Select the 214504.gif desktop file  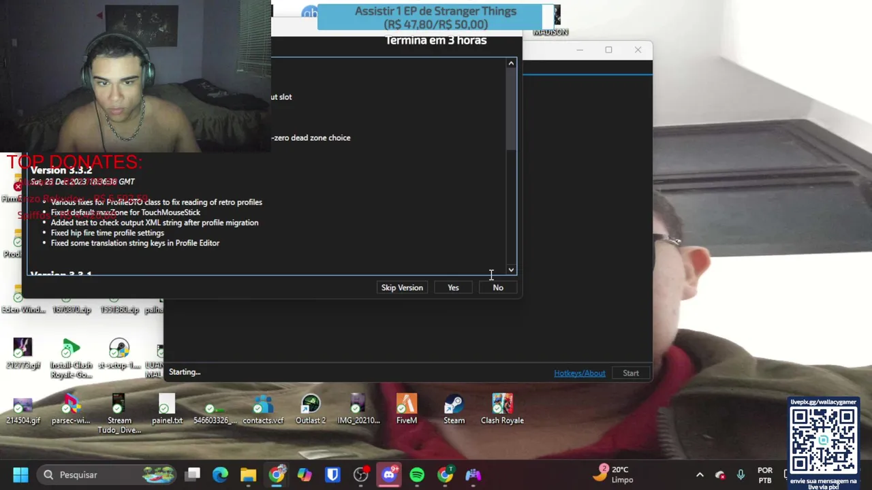[23, 409]
